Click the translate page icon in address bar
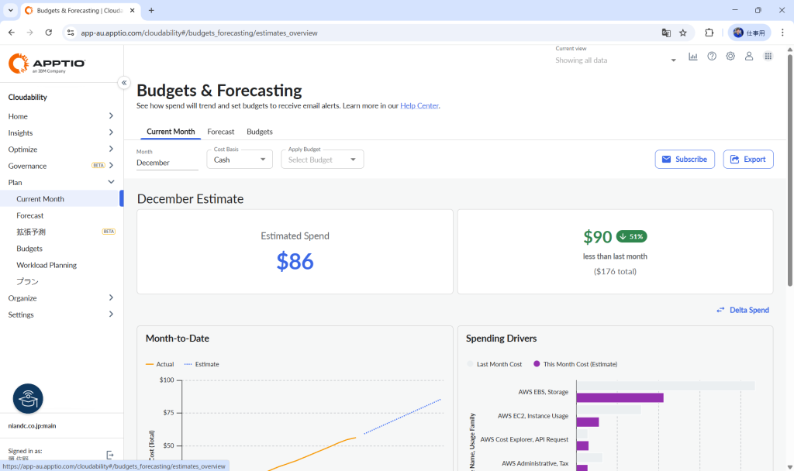This screenshot has height=471, width=794. (666, 33)
